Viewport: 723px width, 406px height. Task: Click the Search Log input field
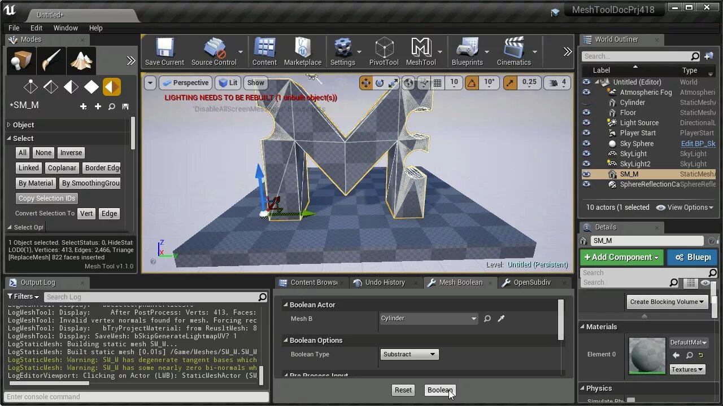(155, 297)
